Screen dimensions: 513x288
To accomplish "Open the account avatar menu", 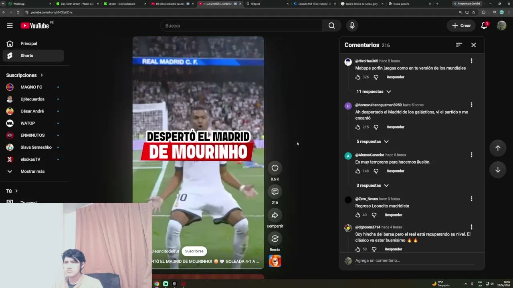I will click(x=501, y=26).
